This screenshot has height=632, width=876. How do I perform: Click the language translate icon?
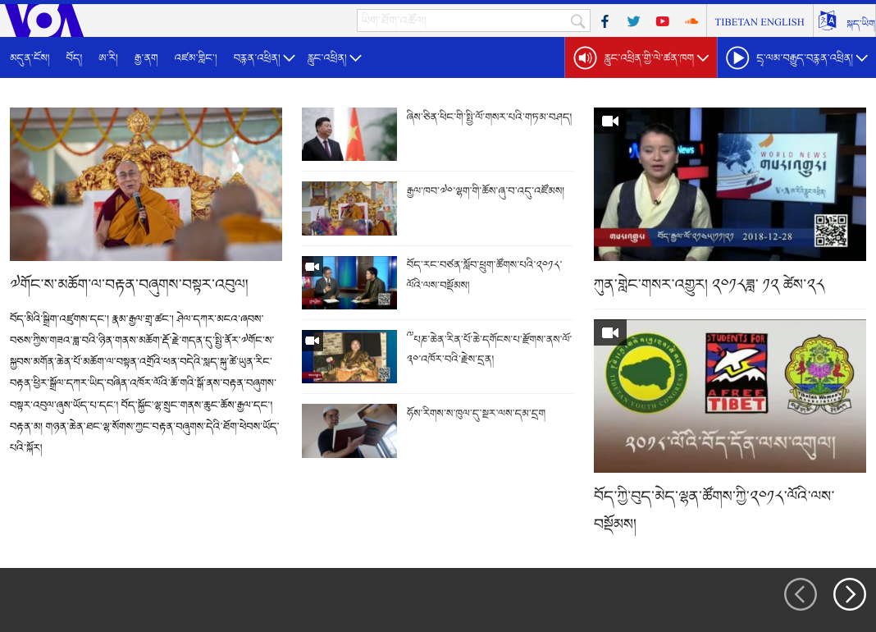click(x=827, y=21)
